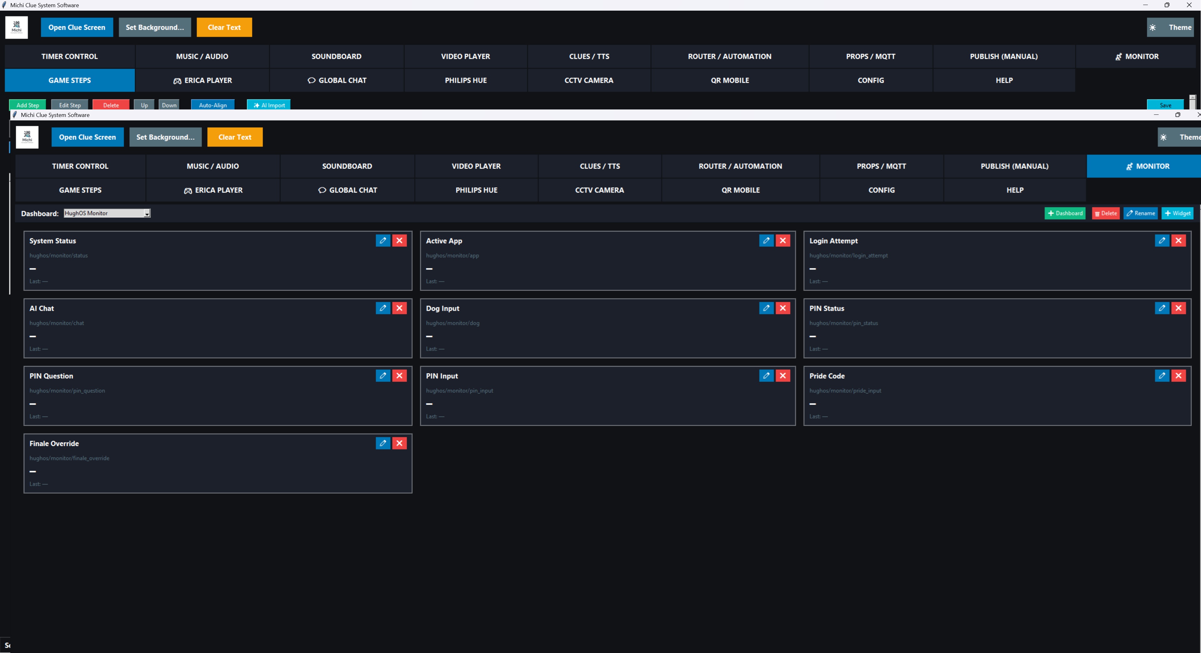
Task: Click the Clear Text orange button
Action: pos(235,137)
